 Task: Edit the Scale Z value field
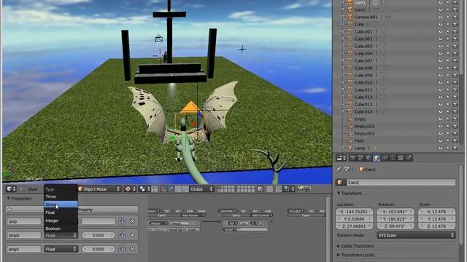tap(436, 226)
